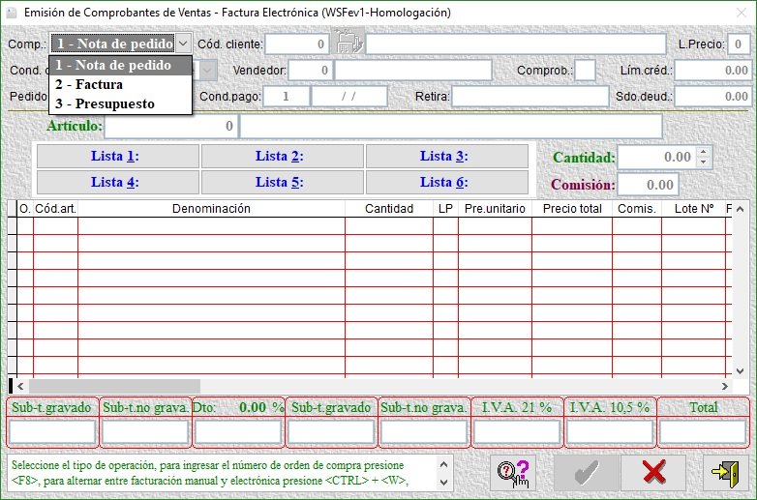Click the Vendedor name field
This screenshot has height=500, width=757.
[413, 71]
